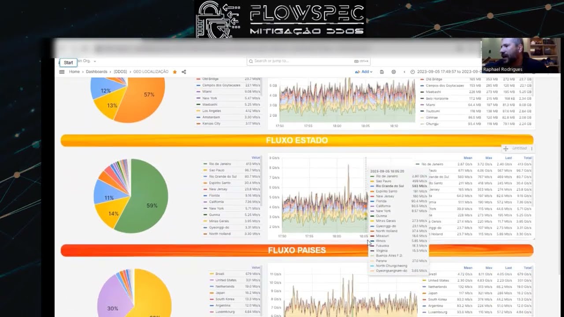This screenshot has height=317, width=564.
Task: Select Kansas City in top city legend
Action: point(211,124)
